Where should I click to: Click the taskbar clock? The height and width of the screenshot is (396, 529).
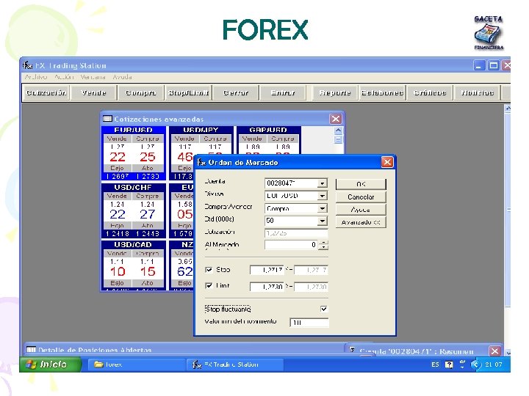click(494, 364)
